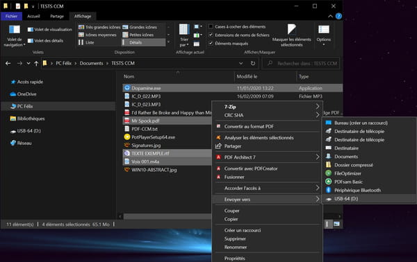Open USB-64 (D:) in navigation pane

tap(25, 131)
